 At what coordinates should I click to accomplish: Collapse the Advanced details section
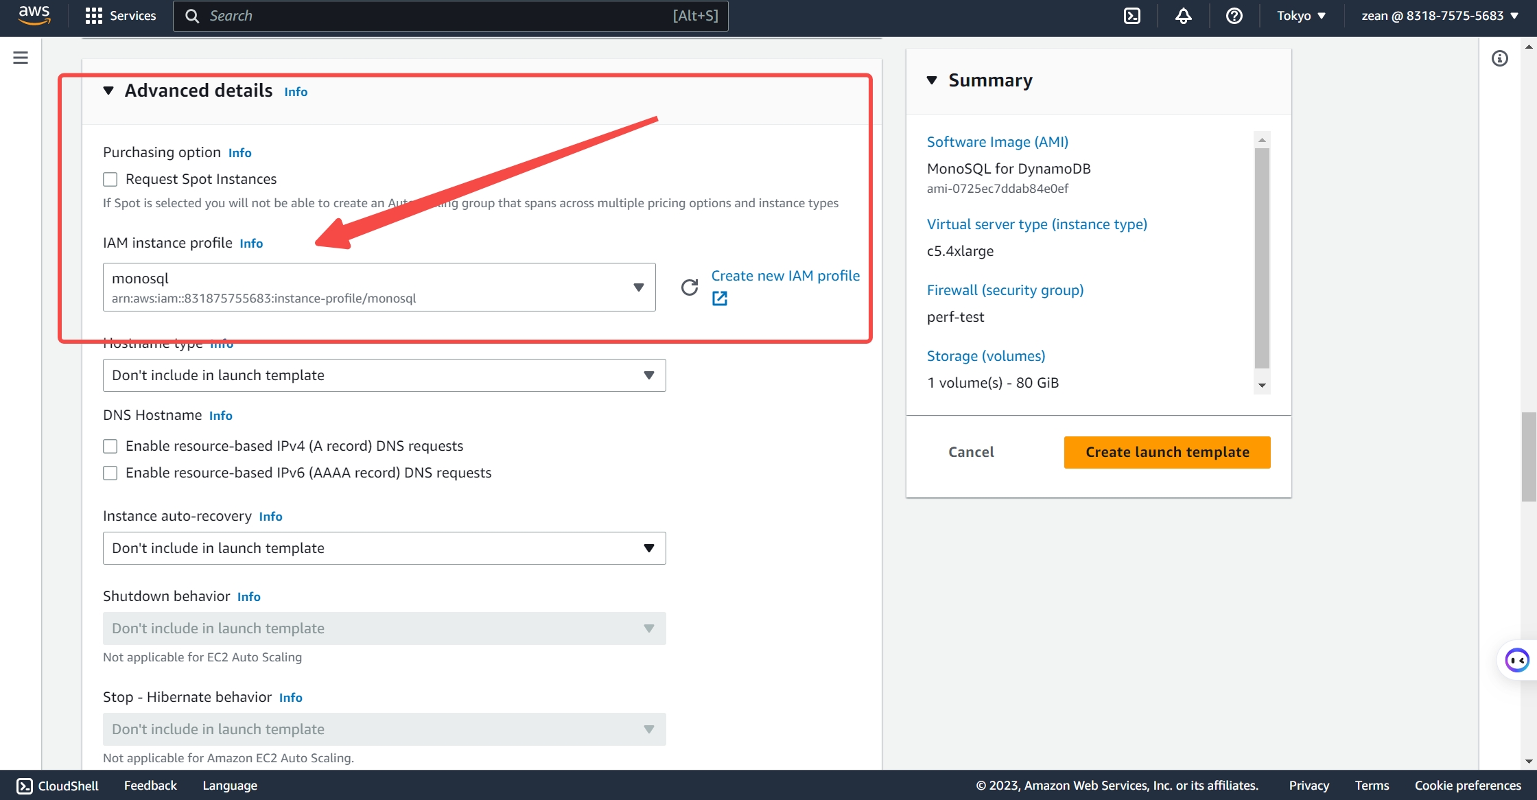108,91
